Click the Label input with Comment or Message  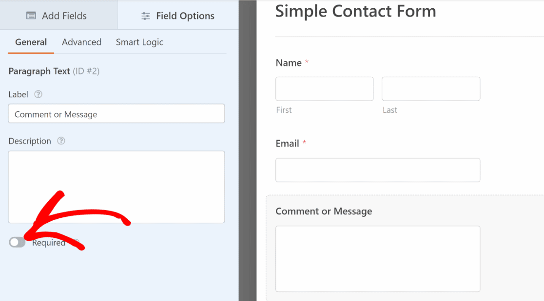coord(117,113)
